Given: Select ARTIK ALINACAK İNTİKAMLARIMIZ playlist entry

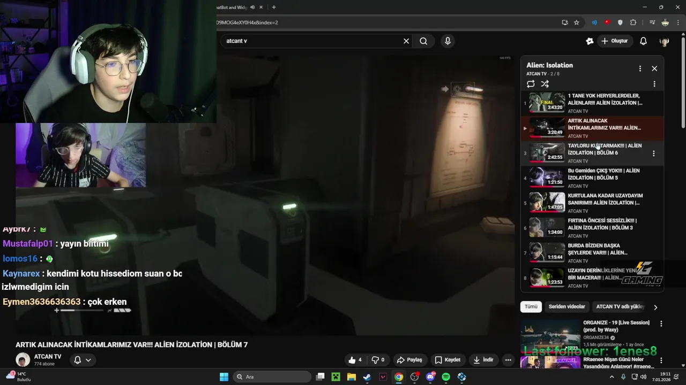Looking at the screenshot, I should coord(592,128).
